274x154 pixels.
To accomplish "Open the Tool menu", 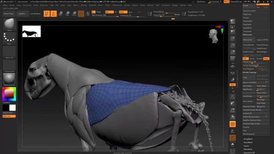I will click(x=158, y=6).
